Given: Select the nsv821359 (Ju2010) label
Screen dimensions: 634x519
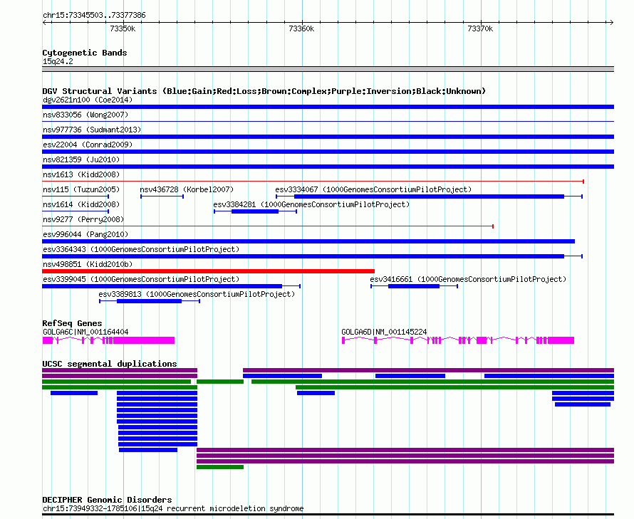Looking at the screenshot, I should pyautogui.click(x=81, y=159).
